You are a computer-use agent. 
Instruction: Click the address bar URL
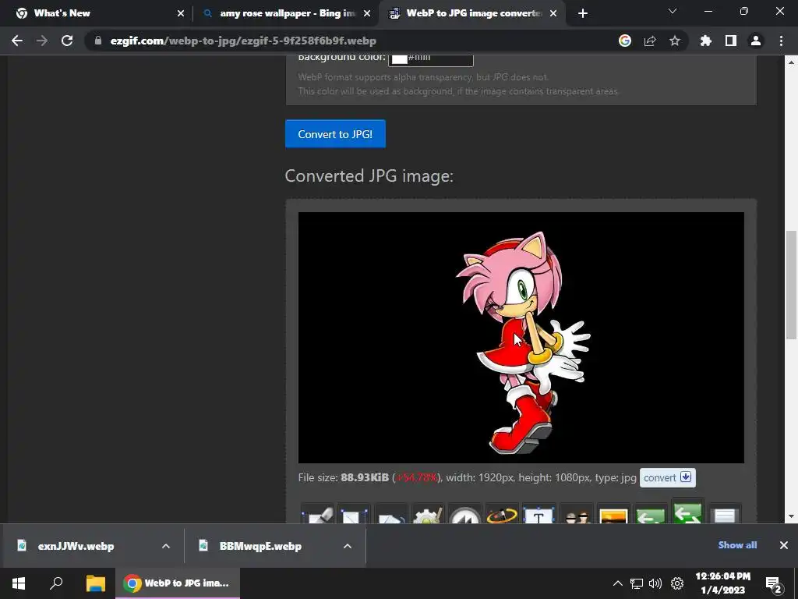tap(243, 41)
